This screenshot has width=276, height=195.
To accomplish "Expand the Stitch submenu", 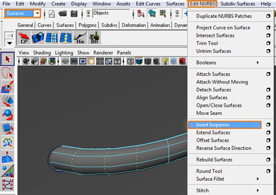I will 258,190.
